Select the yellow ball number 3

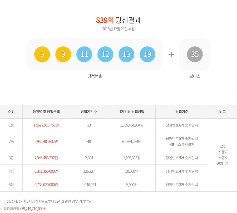(42, 54)
